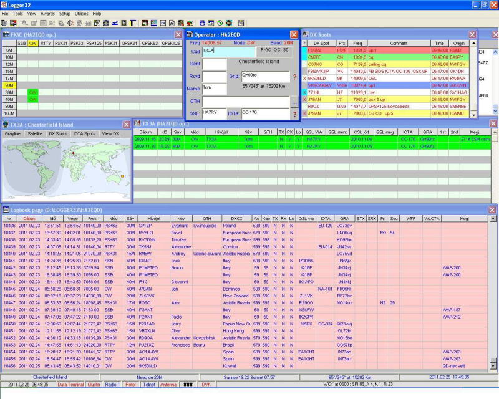The image size is (499, 399).
Task: Click the QTH input field
Action: click(246, 102)
